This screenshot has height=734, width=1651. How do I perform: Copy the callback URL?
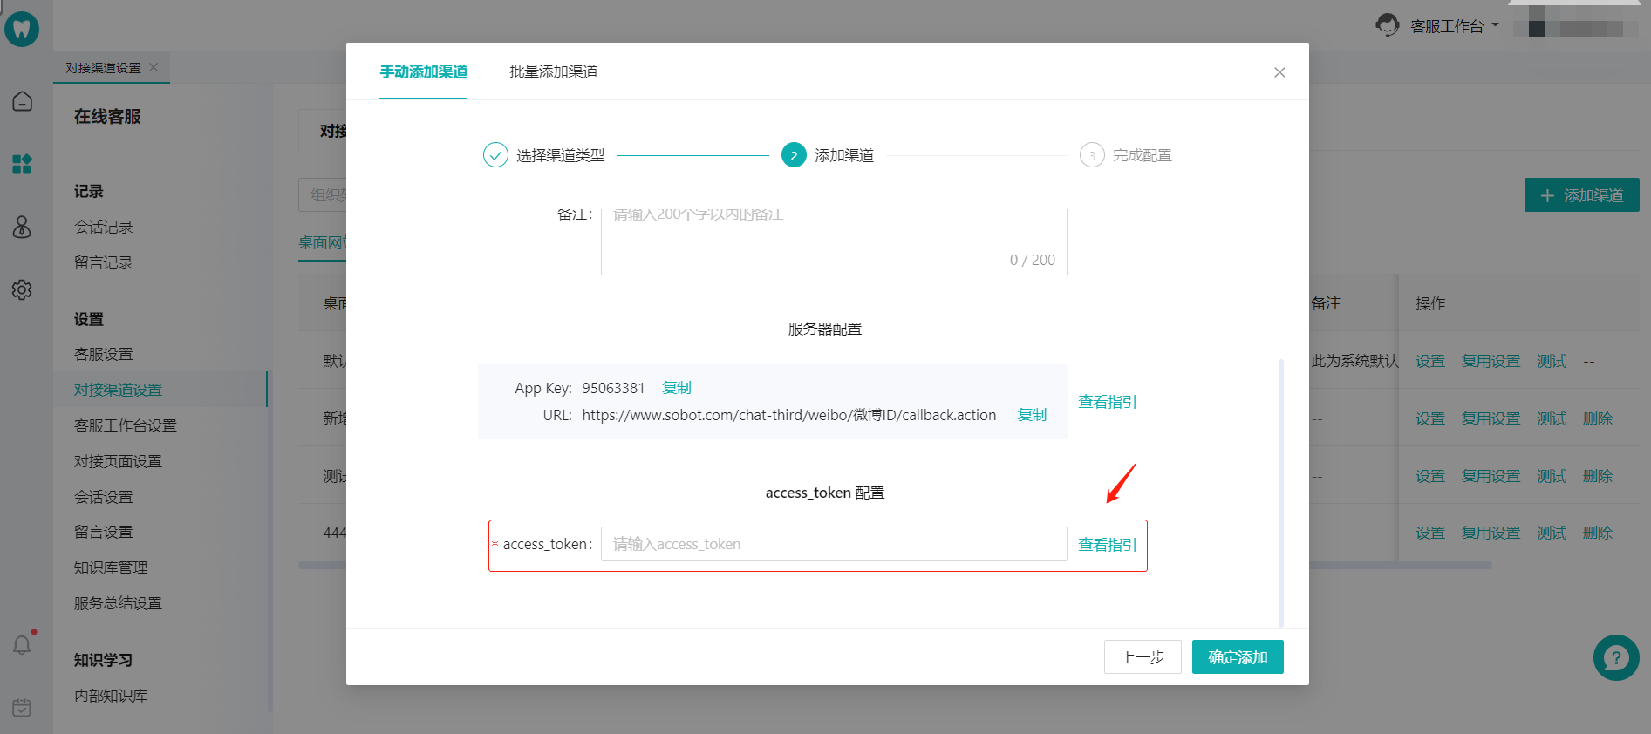[1032, 415]
